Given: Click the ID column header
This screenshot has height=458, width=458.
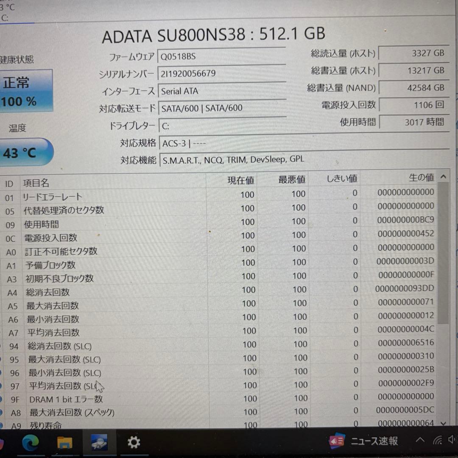Looking at the screenshot, I should (x=10, y=184).
